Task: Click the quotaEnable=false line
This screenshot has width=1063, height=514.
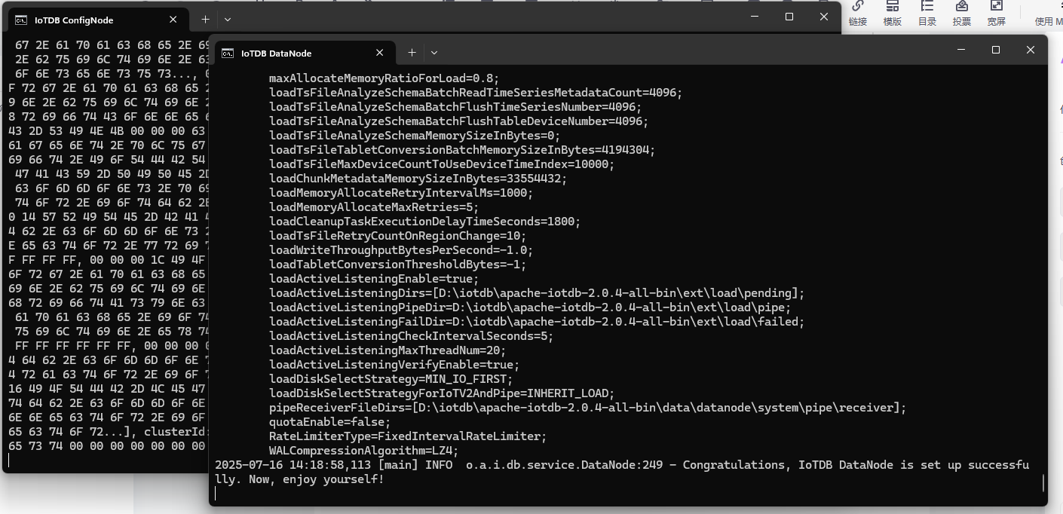Action: click(330, 422)
